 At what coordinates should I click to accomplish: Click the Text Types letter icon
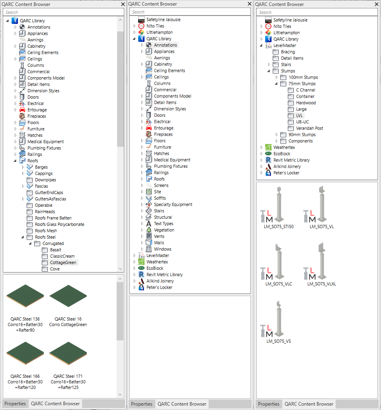tap(148, 223)
